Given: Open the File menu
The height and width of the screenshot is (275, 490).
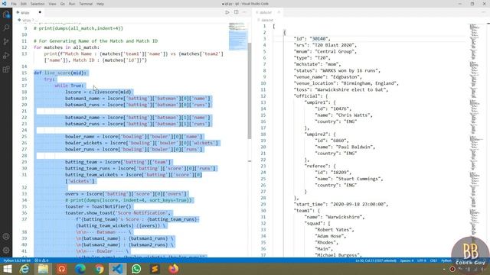Looking at the screenshot, I should click(14, 4).
